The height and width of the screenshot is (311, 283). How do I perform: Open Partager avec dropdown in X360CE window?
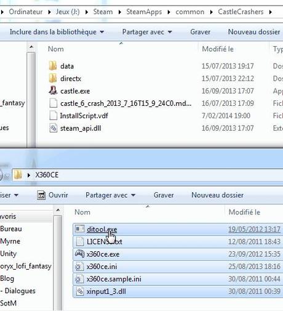coord(110,195)
